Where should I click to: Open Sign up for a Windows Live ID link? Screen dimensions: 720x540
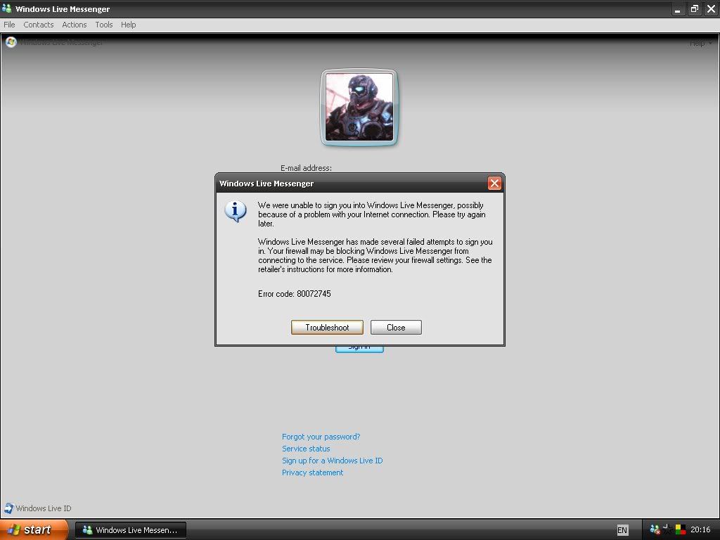(332, 461)
